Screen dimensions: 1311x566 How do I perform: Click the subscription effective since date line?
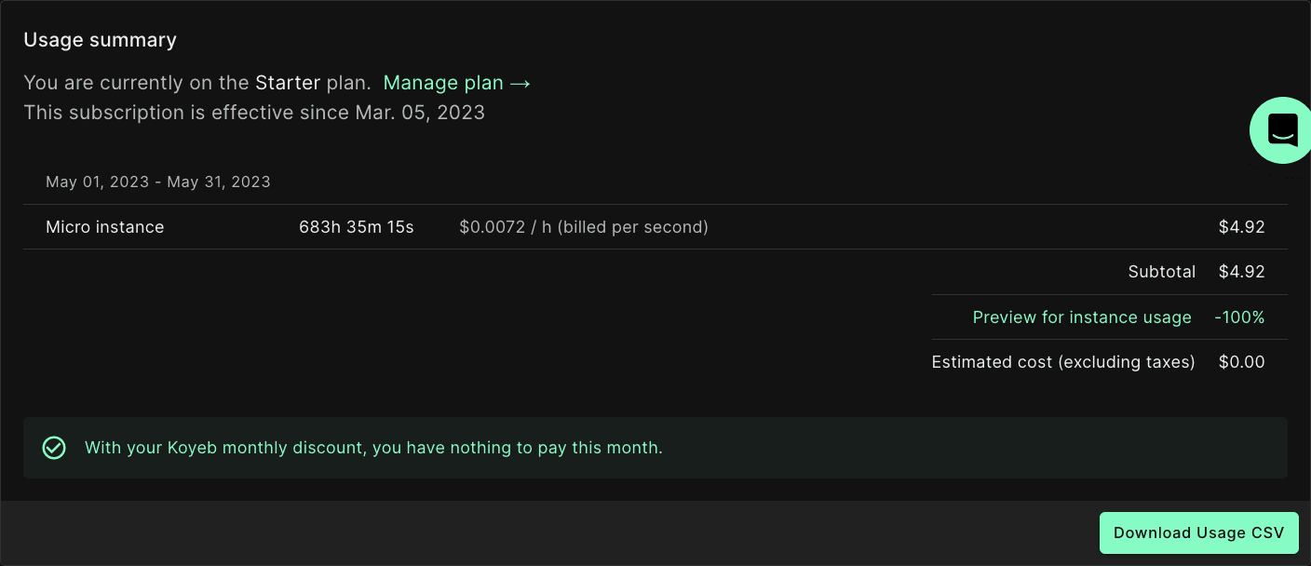pos(254,113)
